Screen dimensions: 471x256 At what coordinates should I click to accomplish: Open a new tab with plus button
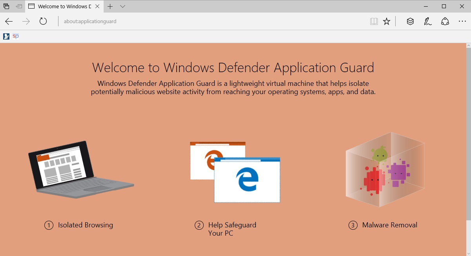(x=110, y=6)
